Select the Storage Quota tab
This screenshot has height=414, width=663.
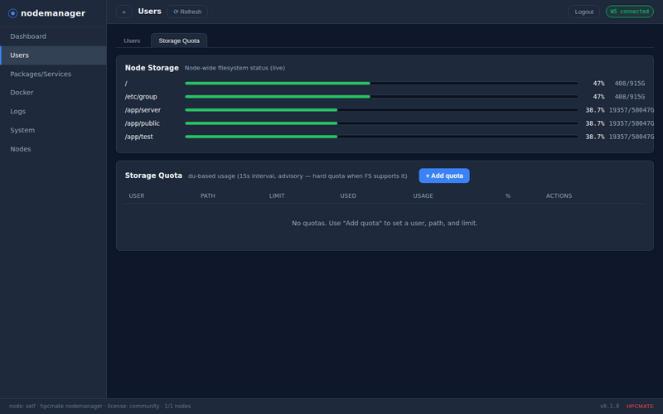tap(179, 41)
